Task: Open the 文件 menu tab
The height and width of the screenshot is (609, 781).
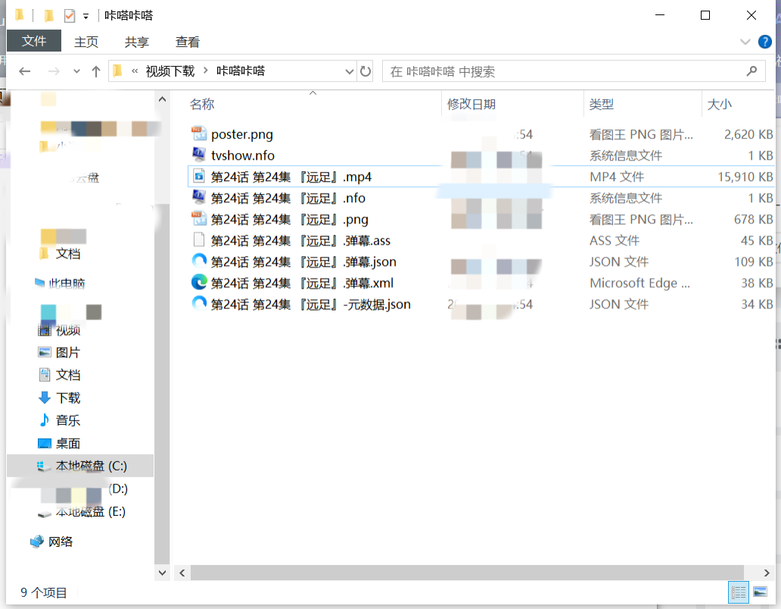Action: click(x=34, y=42)
